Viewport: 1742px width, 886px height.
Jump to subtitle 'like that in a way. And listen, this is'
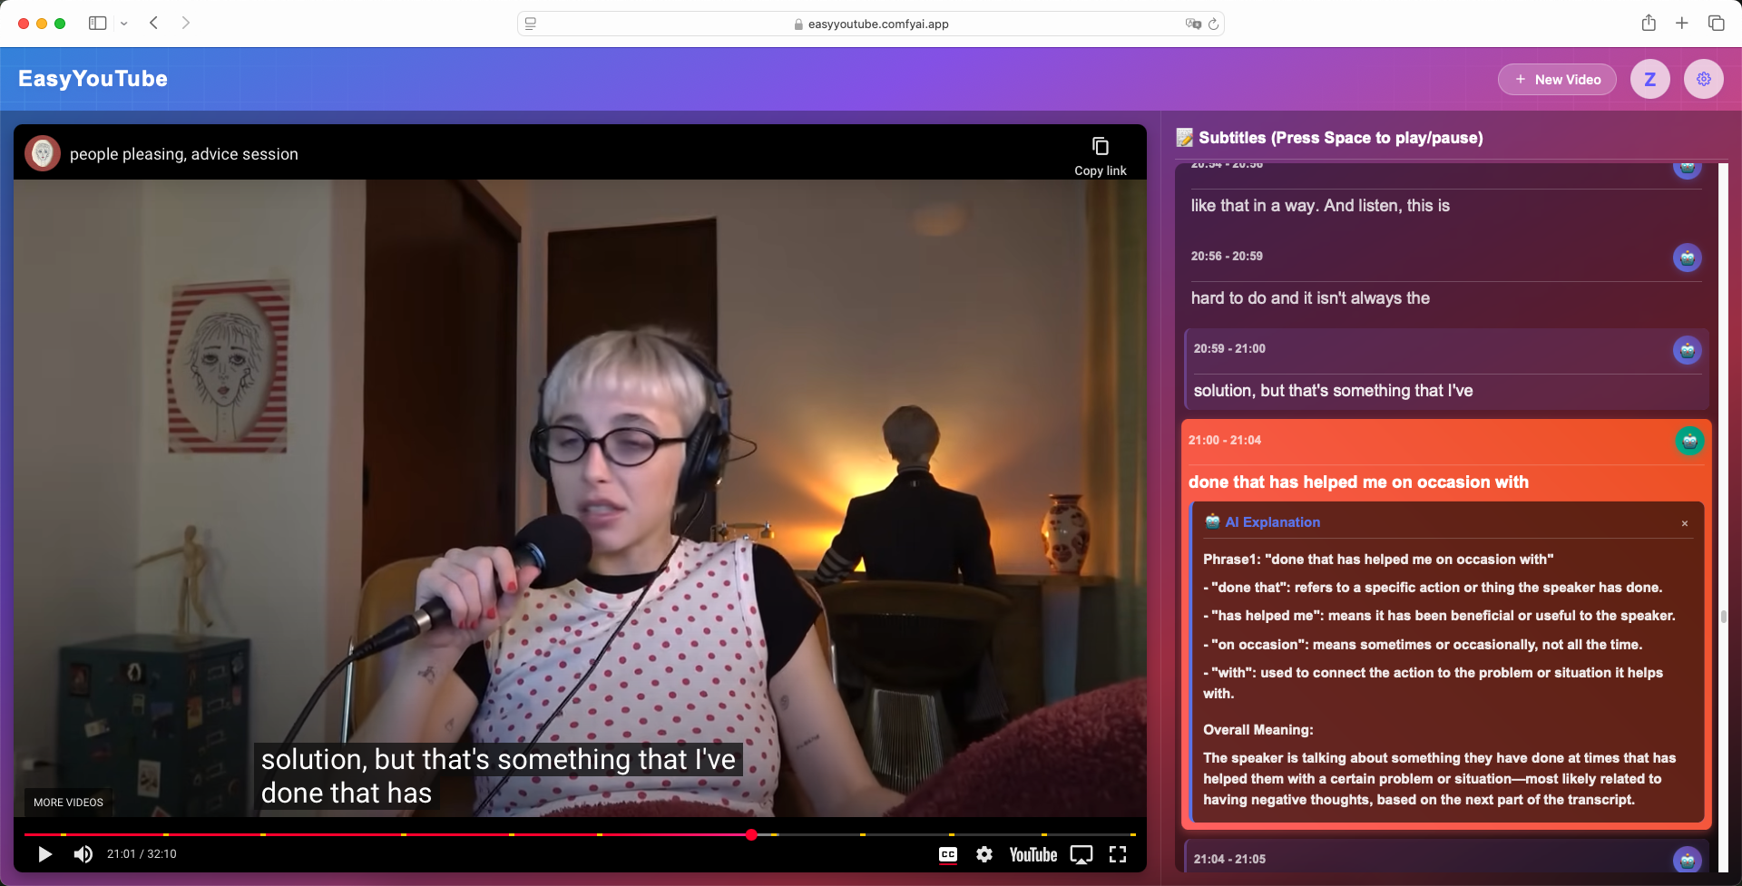[x=1320, y=206]
